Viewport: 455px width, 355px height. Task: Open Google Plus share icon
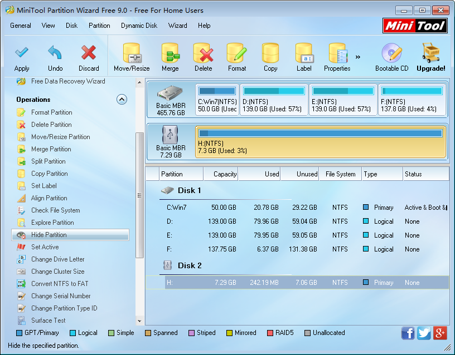click(x=440, y=333)
